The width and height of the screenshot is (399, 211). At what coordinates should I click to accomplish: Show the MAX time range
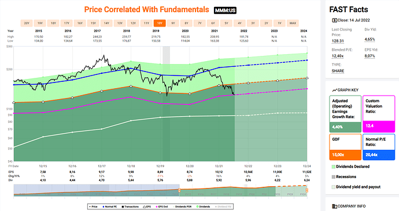(293, 23)
